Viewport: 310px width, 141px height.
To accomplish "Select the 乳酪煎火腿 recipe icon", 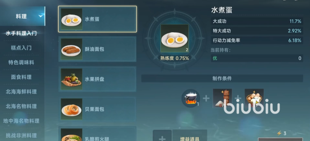I will (x=71, y=135).
